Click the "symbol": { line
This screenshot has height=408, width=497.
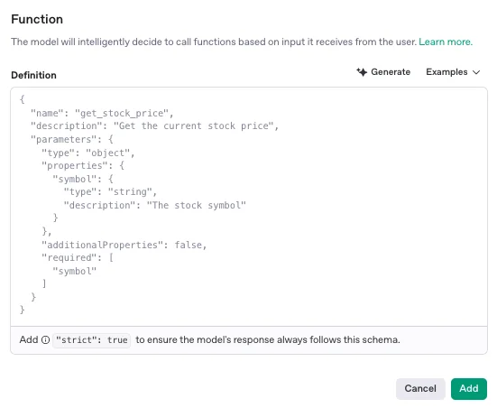[83, 179]
